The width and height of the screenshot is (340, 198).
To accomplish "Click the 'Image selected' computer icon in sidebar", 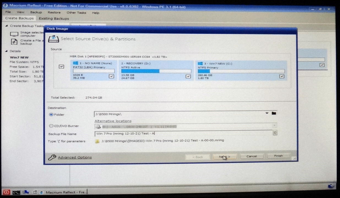I will pos(14,34).
